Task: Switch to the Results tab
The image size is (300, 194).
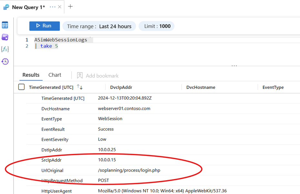Action: [31, 75]
